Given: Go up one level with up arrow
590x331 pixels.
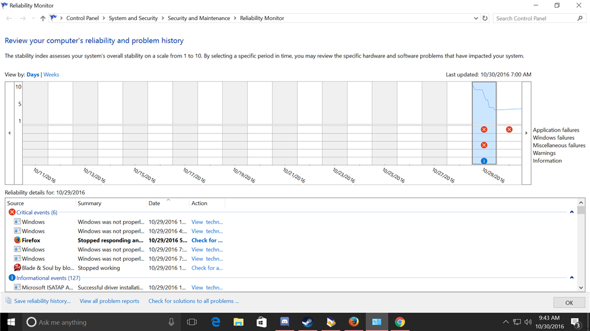Looking at the screenshot, I should 43,18.
